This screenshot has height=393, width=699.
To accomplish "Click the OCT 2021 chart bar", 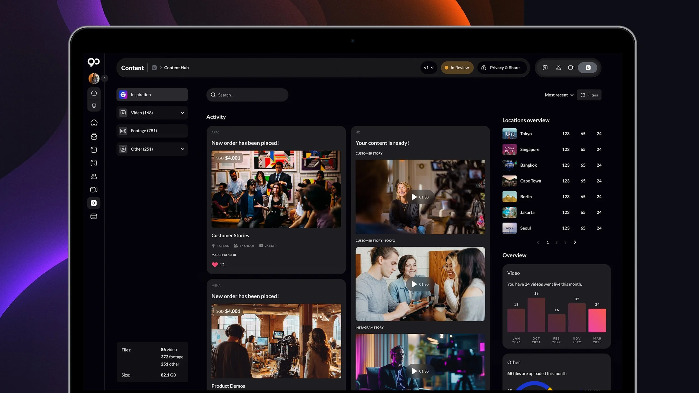I will 536,315.
